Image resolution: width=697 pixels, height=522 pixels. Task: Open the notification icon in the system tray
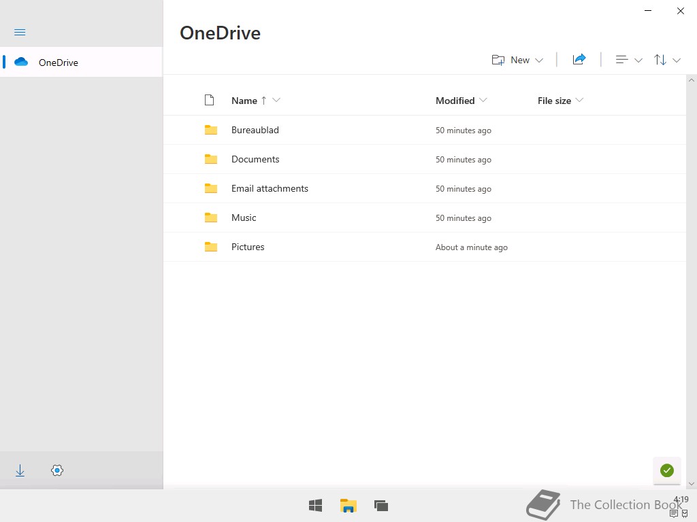pyautogui.click(x=674, y=514)
